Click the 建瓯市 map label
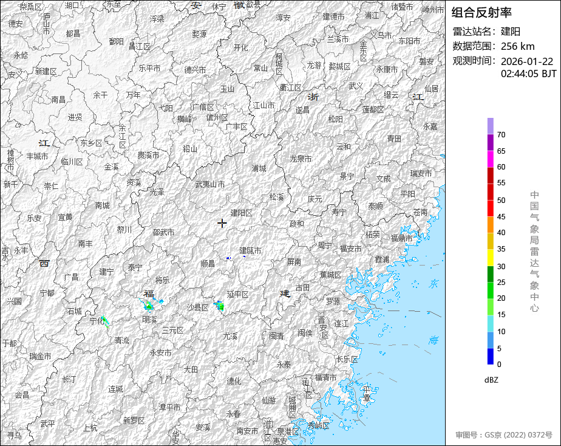The height and width of the screenshot is (446, 561). (250, 250)
